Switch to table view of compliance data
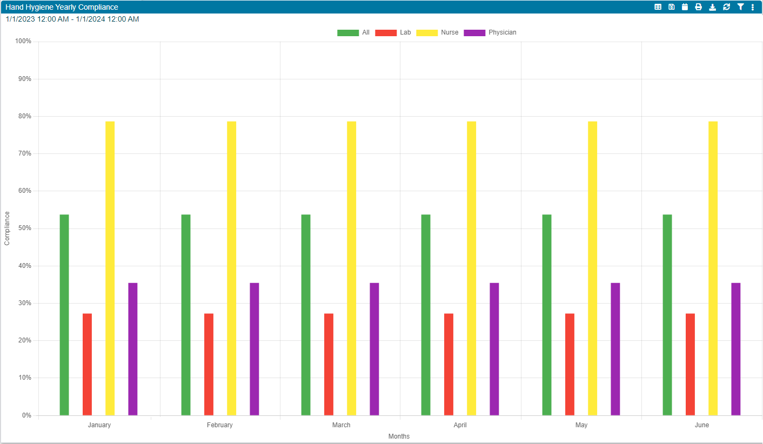The height and width of the screenshot is (444, 763). click(x=658, y=7)
